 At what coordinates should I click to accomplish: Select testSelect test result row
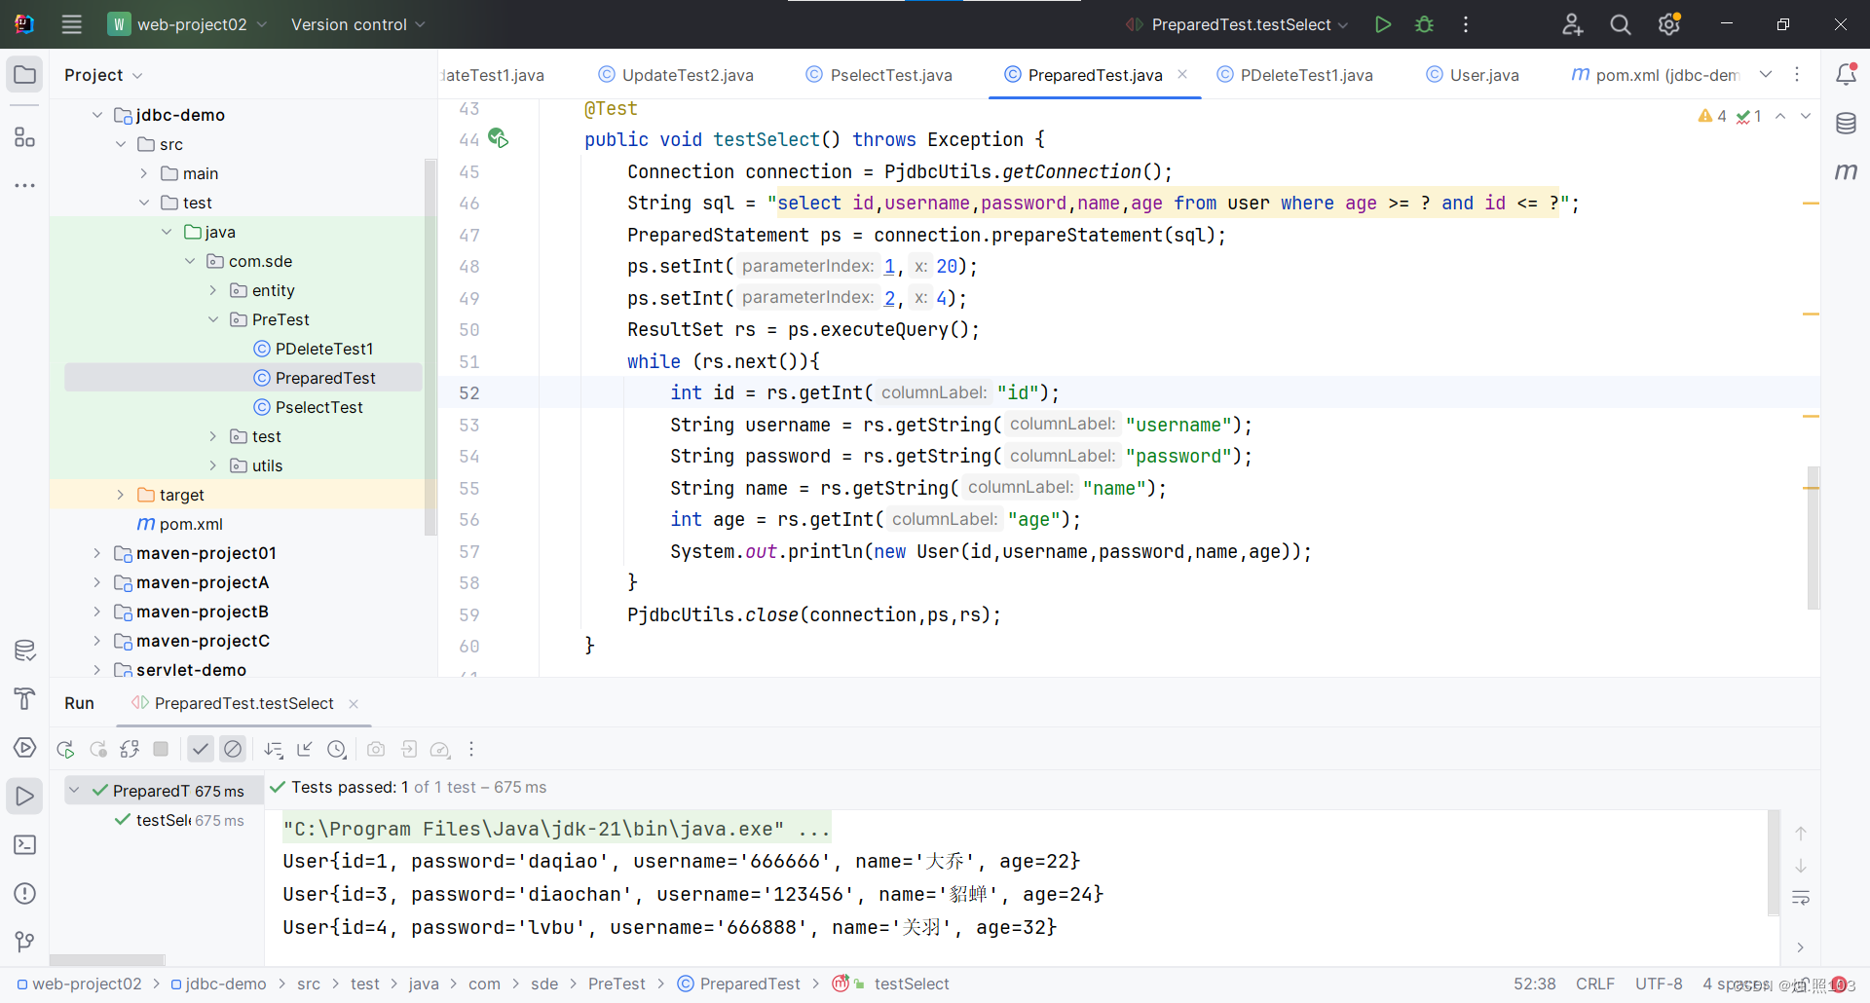(x=179, y=820)
